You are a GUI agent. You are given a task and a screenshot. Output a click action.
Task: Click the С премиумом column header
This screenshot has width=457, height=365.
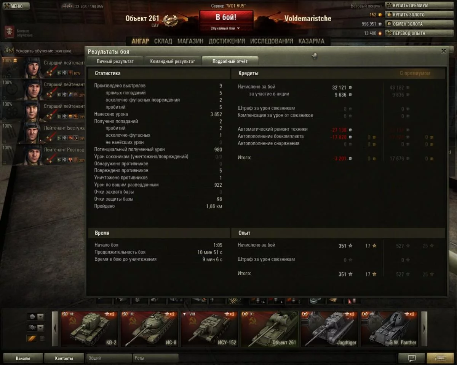point(415,73)
